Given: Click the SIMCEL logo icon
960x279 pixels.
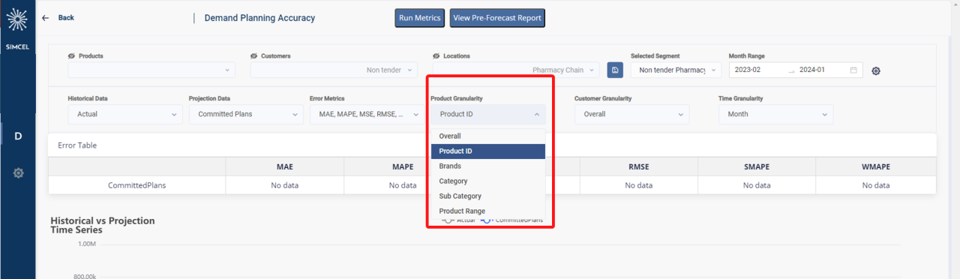Looking at the screenshot, I should (17, 20).
